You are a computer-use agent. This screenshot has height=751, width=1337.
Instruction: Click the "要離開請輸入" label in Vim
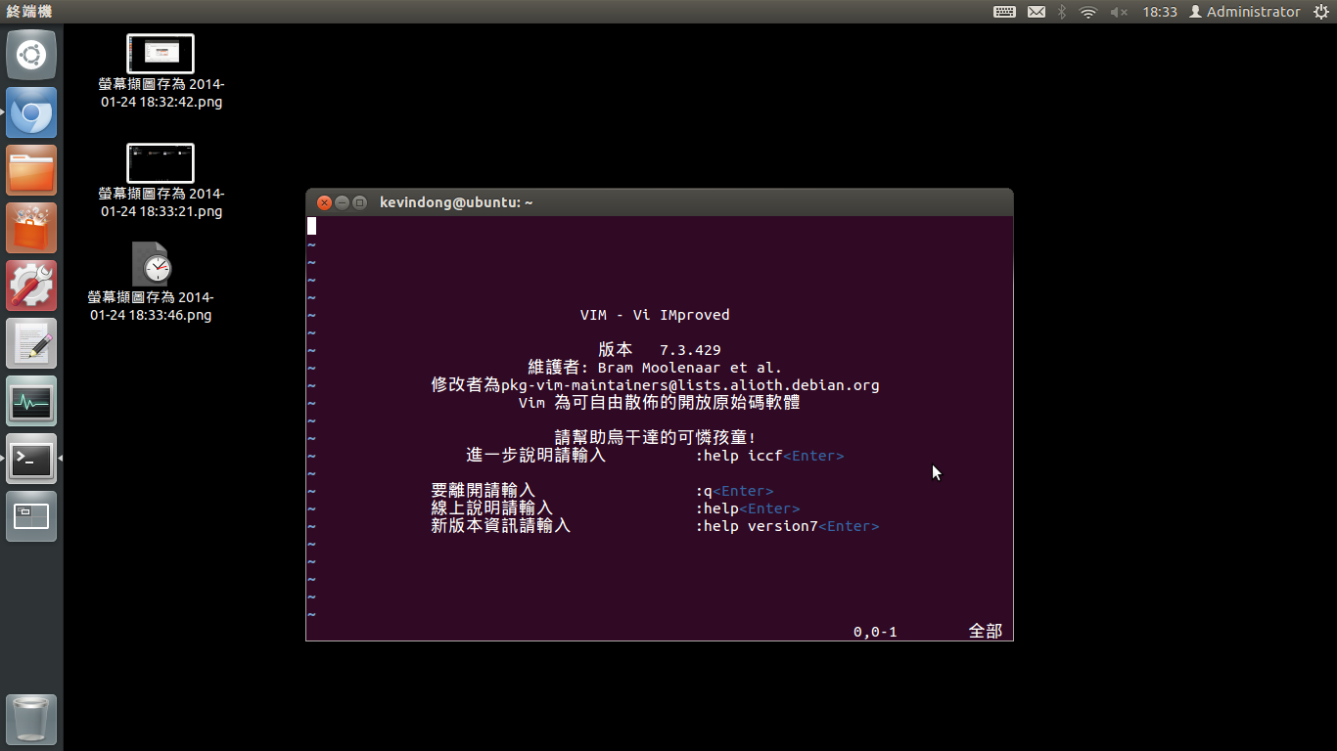tap(484, 491)
